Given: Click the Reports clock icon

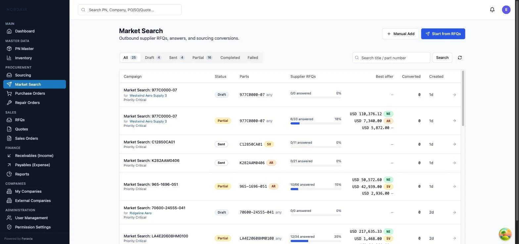Looking at the screenshot, I should point(9,174).
